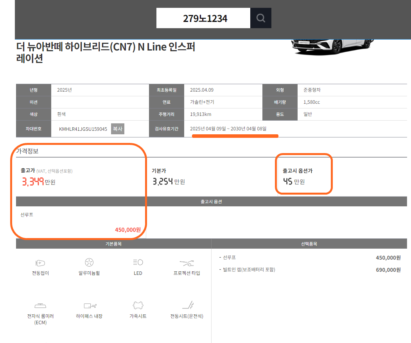Click the 가죽시트 leather icon
This screenshot has width=411, height=343.
coord(138,305)
